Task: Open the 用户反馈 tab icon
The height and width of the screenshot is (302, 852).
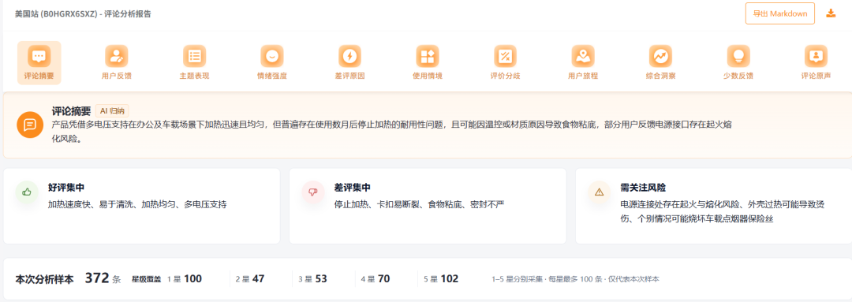Action: (116, 56)
